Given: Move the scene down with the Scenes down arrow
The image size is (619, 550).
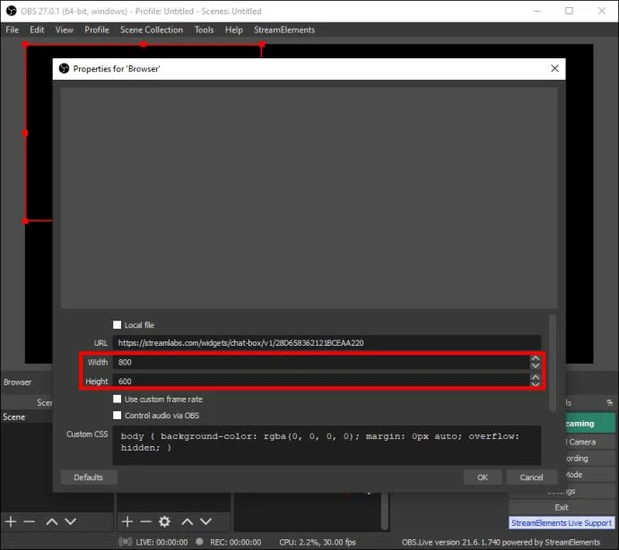Looking at the screenshot, I should pyautogui.click(x=70, y=521).
